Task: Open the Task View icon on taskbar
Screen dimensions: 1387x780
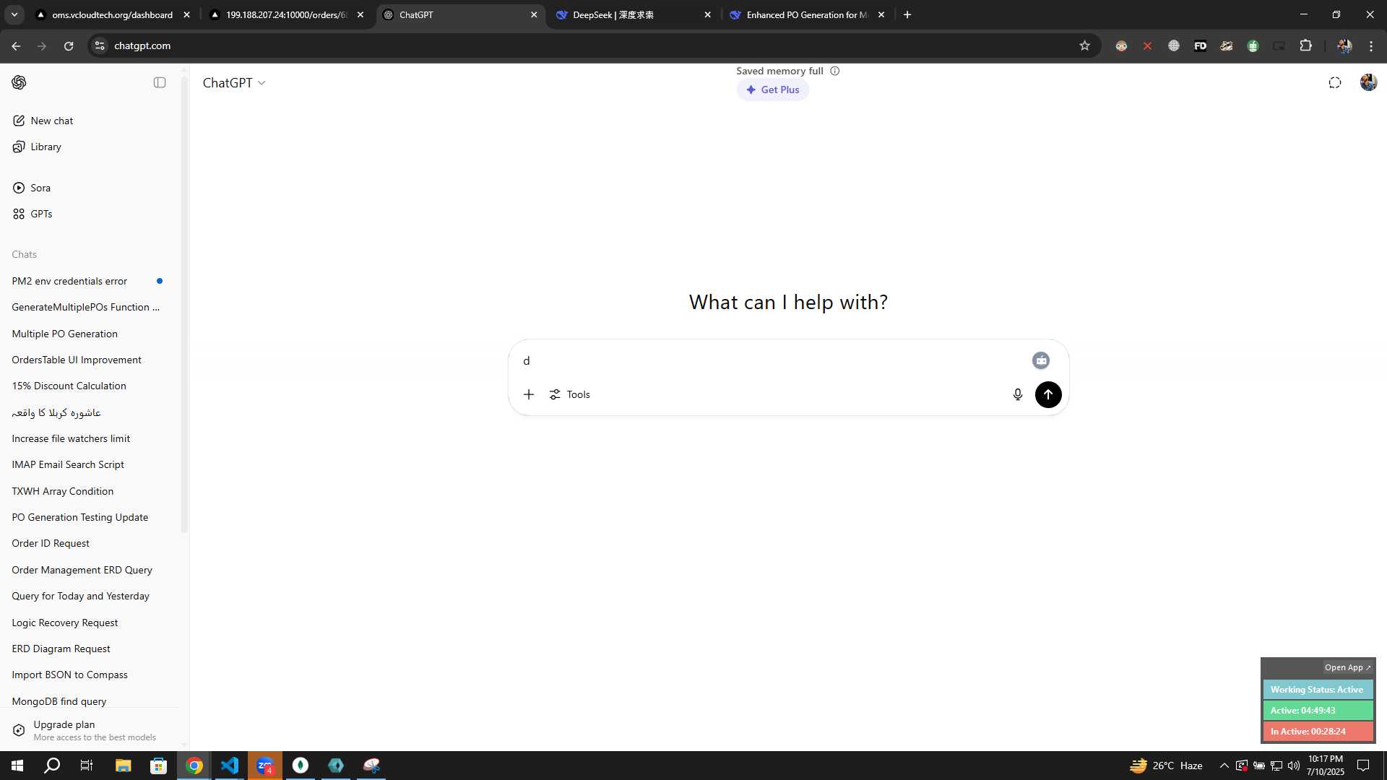Action: click(x=87, y=766)
